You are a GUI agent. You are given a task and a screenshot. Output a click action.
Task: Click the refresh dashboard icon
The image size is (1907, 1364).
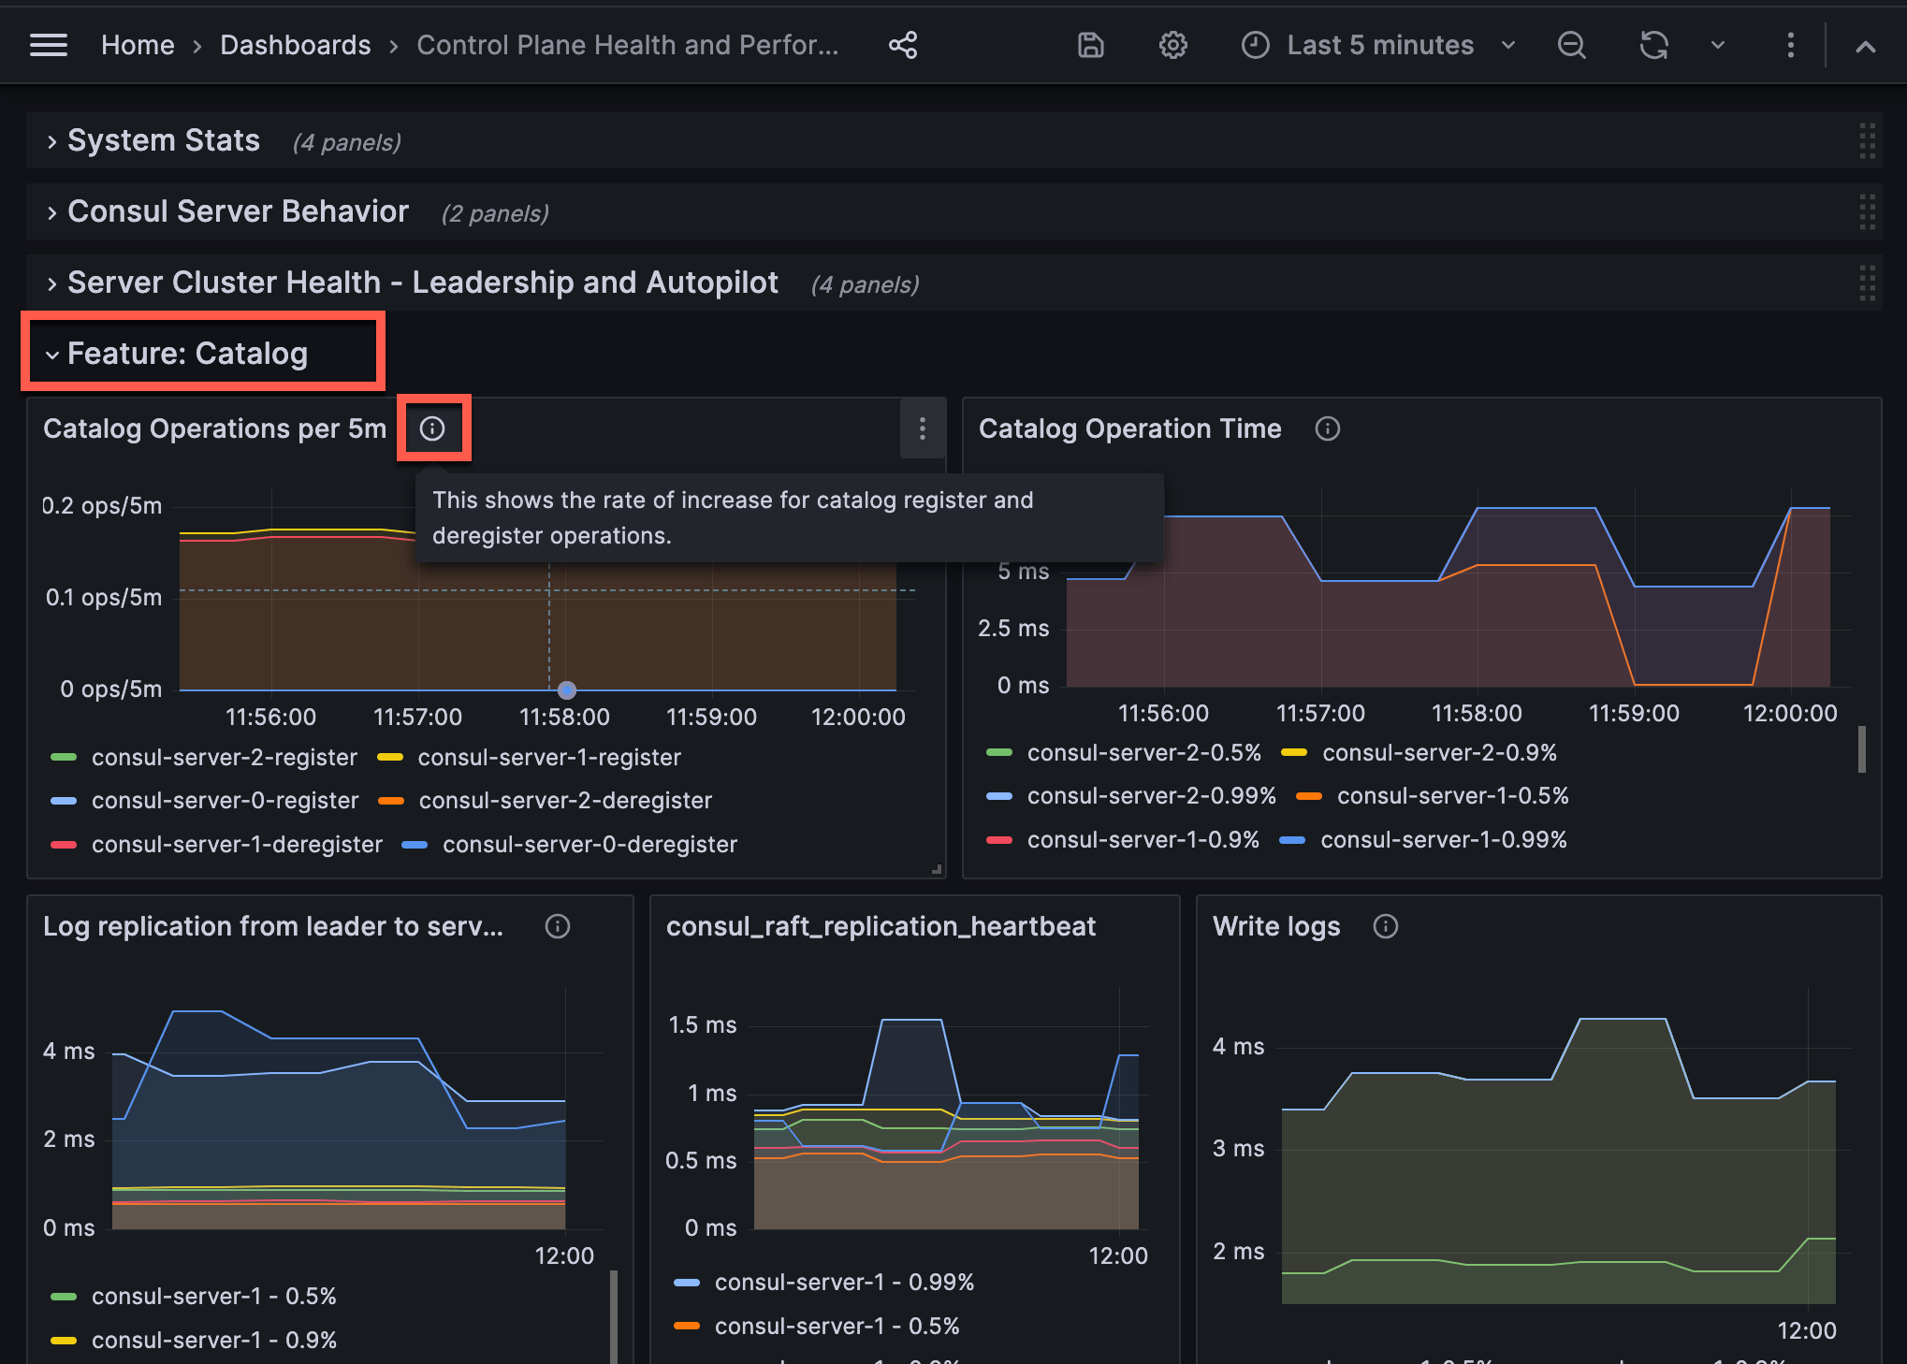(x=1653, y=45)
